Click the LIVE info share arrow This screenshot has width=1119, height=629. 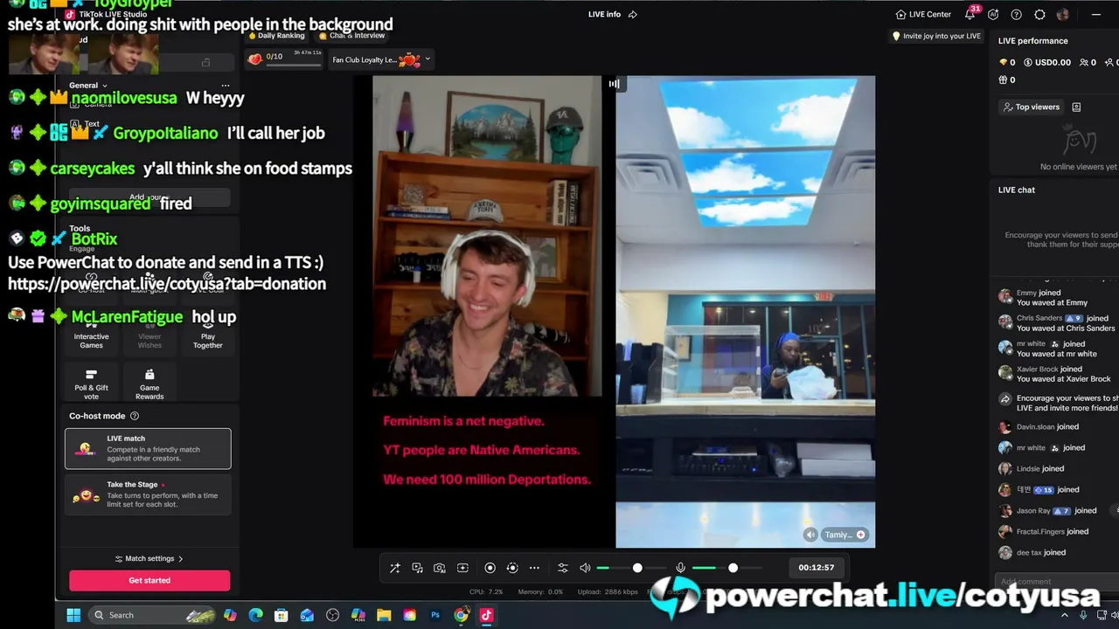tap(633, 14)
